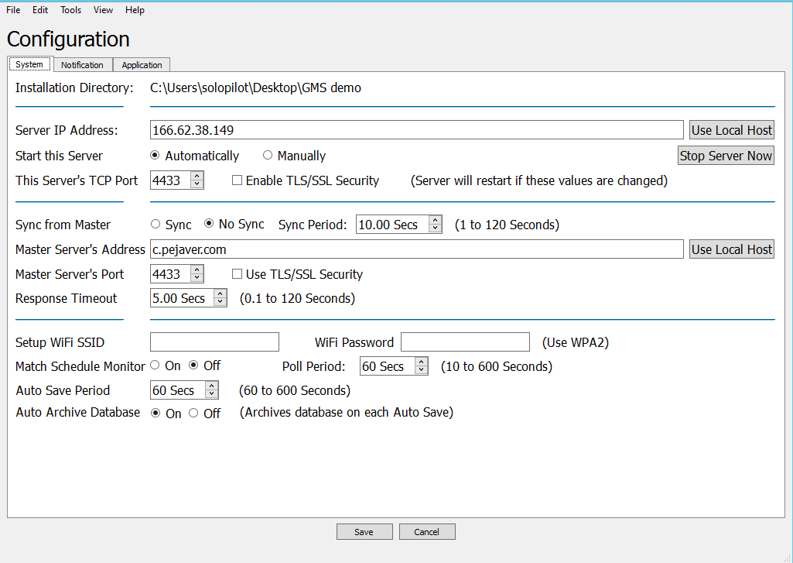Click Use Local Host for Server IP

pyautogui.click(x=731, y=130)
